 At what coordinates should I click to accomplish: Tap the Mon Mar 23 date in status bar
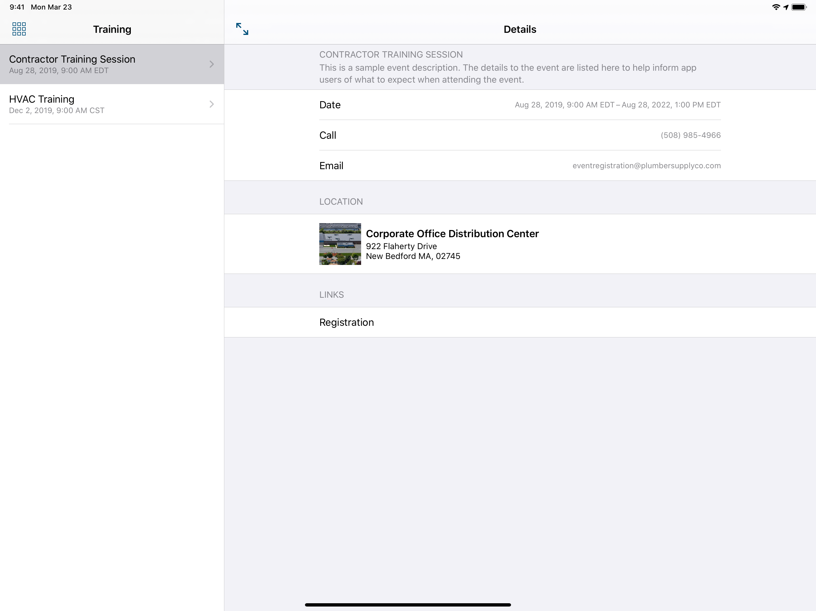click(x=51, y=7)
